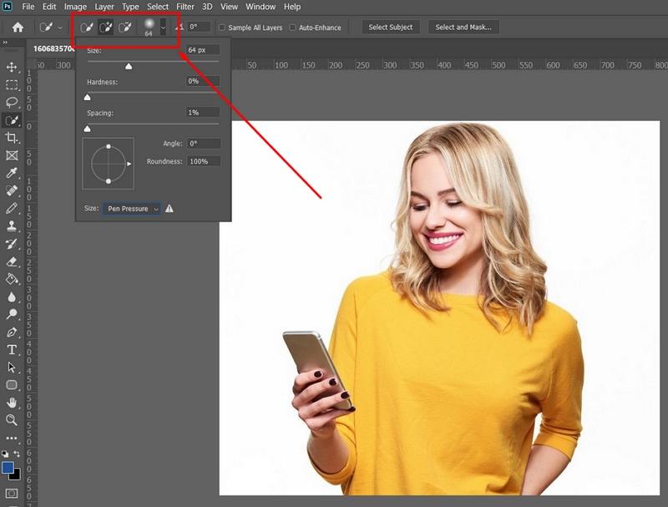
Task: Select the Rectangular Marquee tool
Action: click(x=12, y=85)
